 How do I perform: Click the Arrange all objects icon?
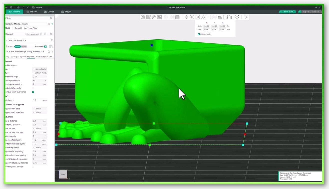pos(159,17)
